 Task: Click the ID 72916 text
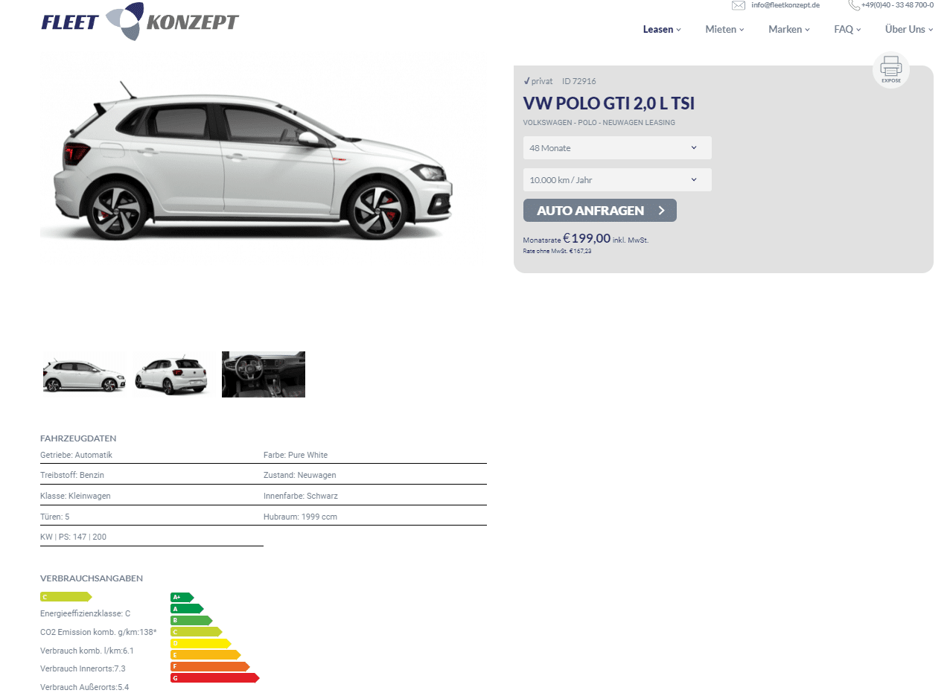tap(578, 81)
